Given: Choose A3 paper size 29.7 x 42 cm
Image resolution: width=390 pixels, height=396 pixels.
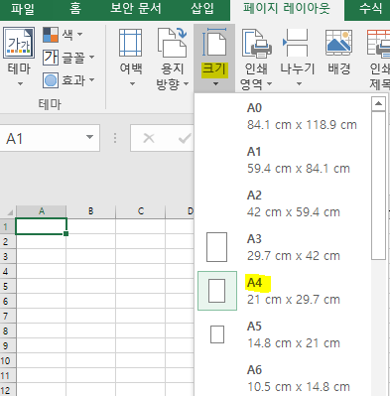Looking at the screenshot, I should [x=283, y=247].
